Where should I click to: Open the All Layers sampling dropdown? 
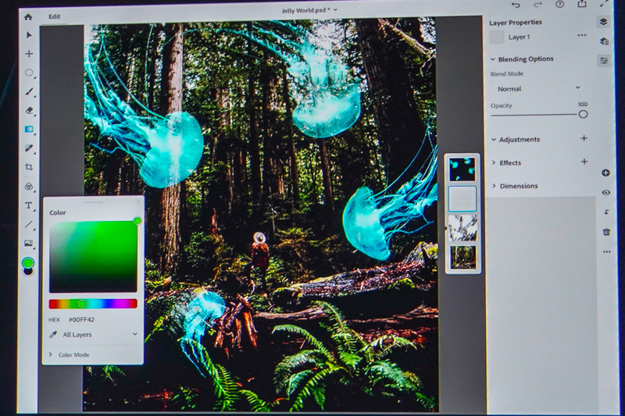pyautogui.click(x=100, y=334)
